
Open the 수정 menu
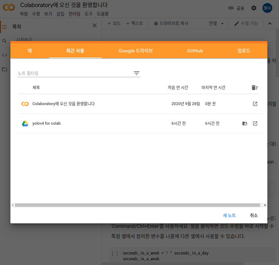[x=36, y=14]
